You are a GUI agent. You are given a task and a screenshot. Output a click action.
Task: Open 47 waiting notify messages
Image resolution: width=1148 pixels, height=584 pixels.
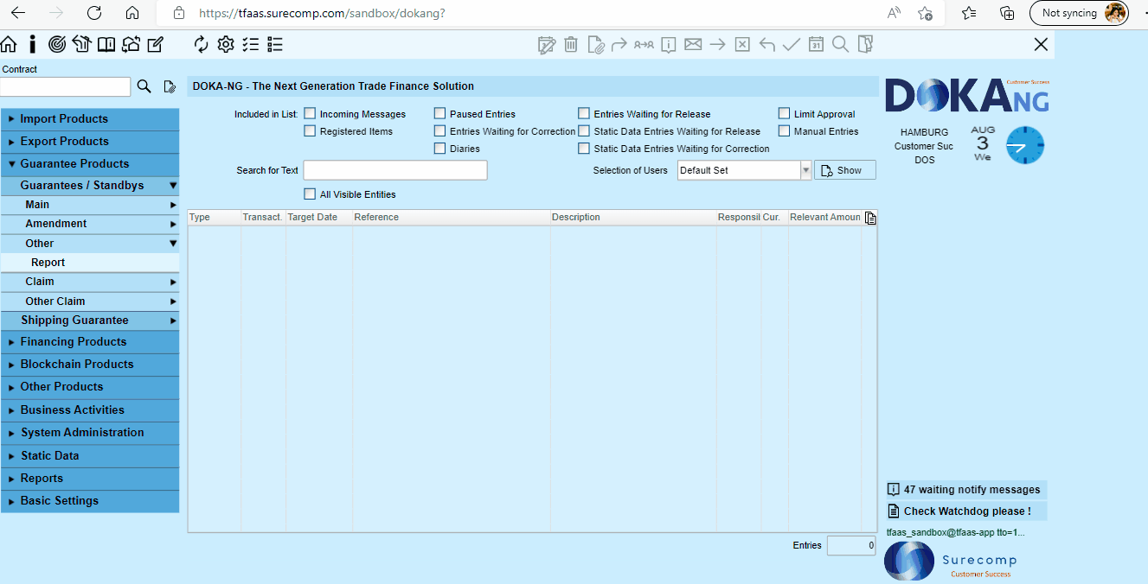point(966,490)
